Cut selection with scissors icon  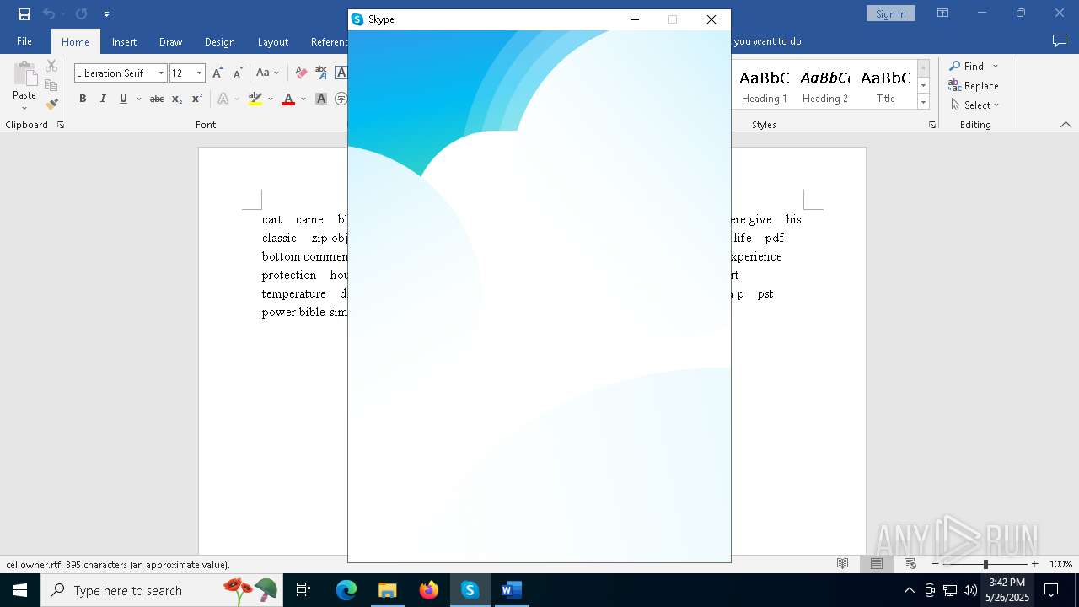[51, 66]
